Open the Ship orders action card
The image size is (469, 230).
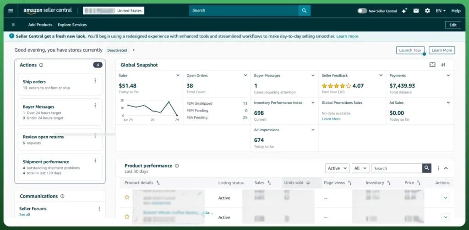pyautogui.click(x=60, y=85)
